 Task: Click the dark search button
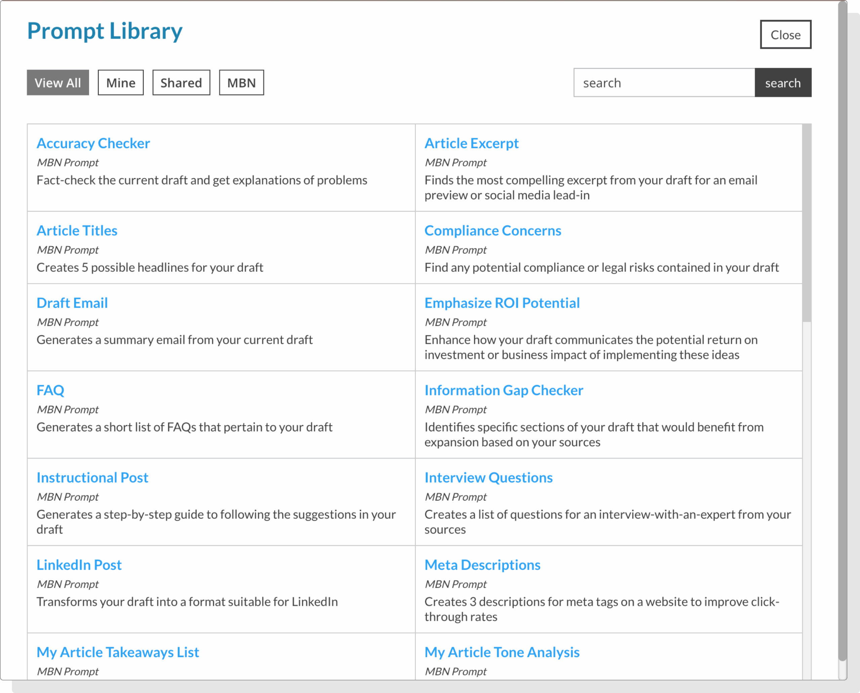[x=783, y=83]
